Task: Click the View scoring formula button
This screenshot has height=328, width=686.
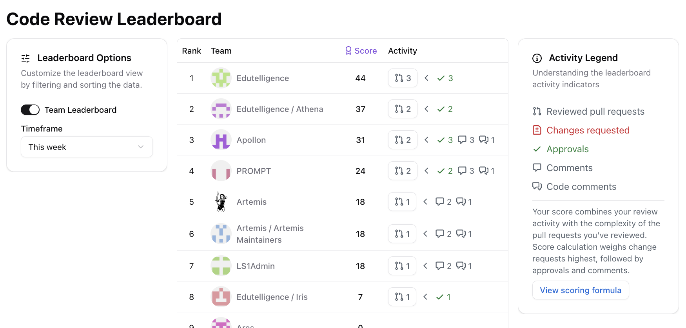Action: point(581,290)
